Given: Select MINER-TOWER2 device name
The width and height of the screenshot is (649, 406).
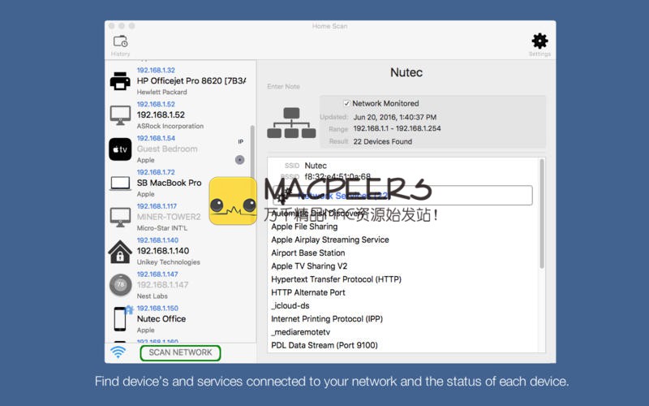Looking at the screenshot, I should point(169,217).
